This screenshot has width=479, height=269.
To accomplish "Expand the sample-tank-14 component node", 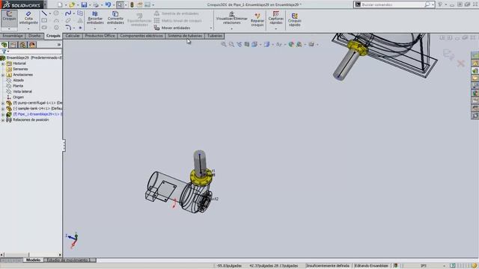I will [x=3, y=108].
